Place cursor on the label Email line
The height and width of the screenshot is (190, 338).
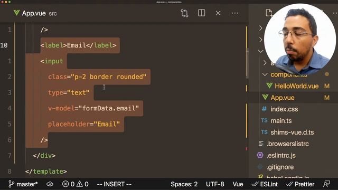pos(79,45)
